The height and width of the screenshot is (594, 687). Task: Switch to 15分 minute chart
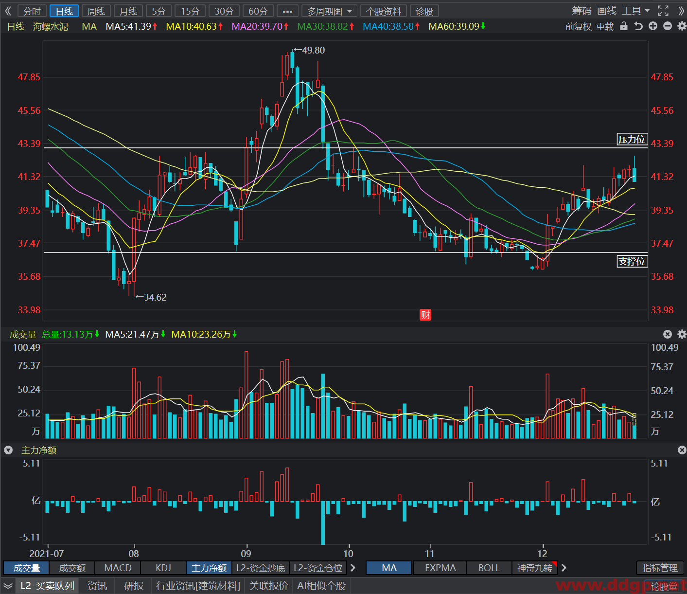point(191,11)
